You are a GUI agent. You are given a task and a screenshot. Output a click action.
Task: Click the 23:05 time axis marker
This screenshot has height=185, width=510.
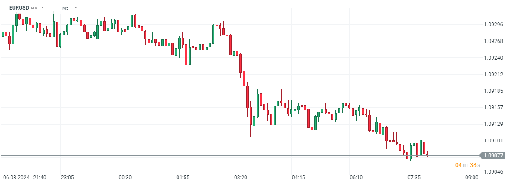pos(67,178)
